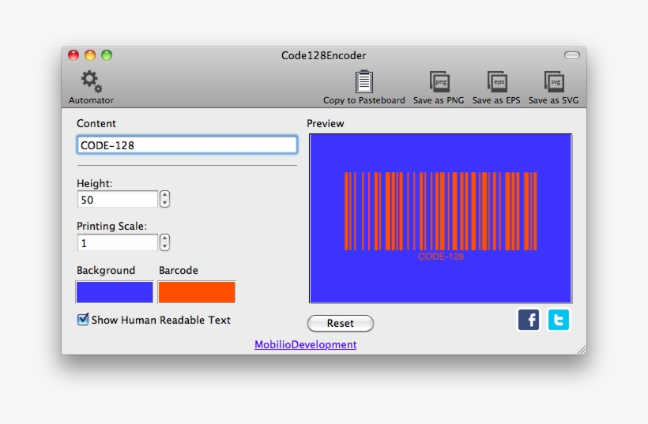648x424 pixels.
Task: Uncheck Show Human Readable Text checkbox
Action: (83, 320)
